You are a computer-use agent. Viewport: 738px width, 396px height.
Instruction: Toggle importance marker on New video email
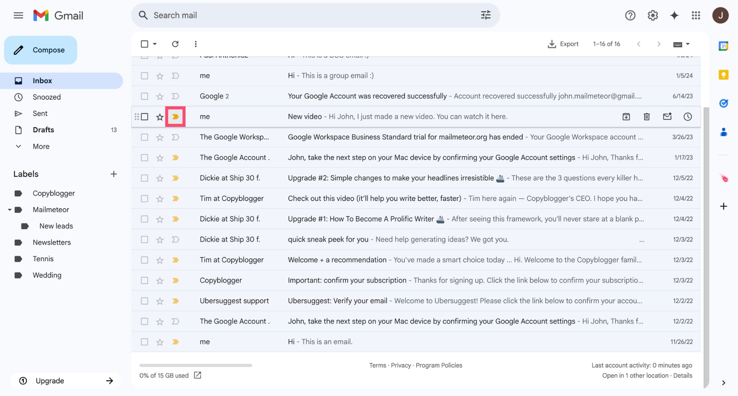(x=175, y=117)
